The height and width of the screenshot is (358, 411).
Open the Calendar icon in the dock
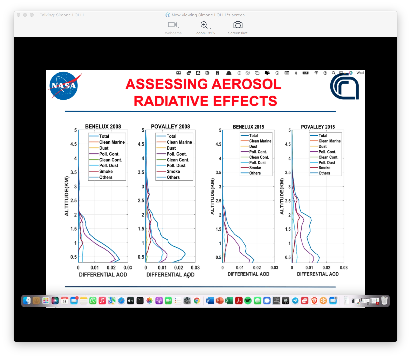65,301
